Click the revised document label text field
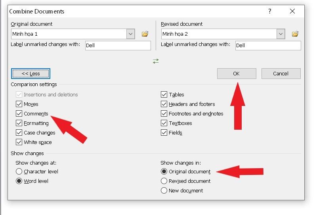Screen dimensions: 315x215 (268, 45)
